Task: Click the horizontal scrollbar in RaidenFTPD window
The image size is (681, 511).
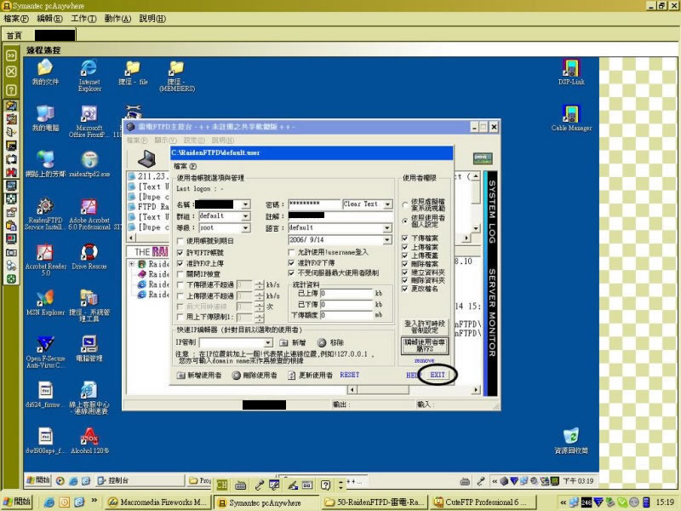Action: pyautogui.click(x=415, y=390)
